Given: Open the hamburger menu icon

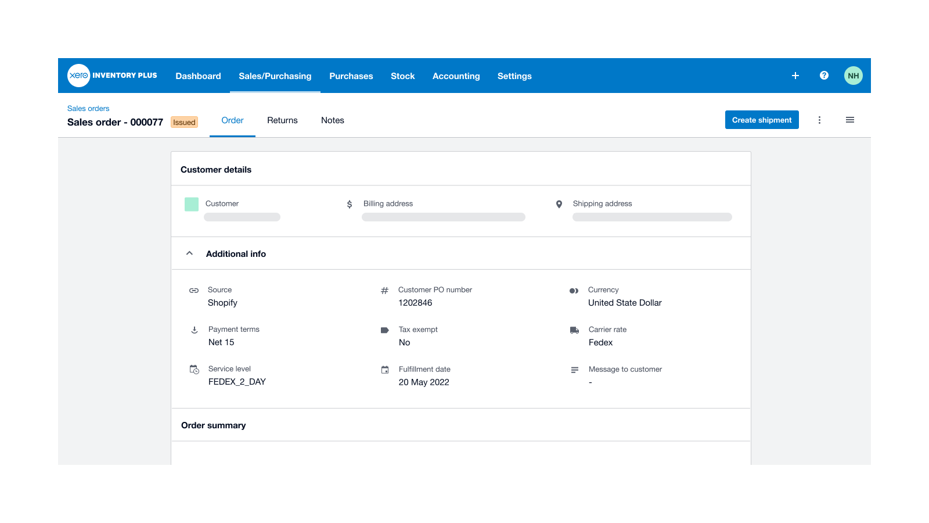Looking at the screenshot, I should pos(850,120).
